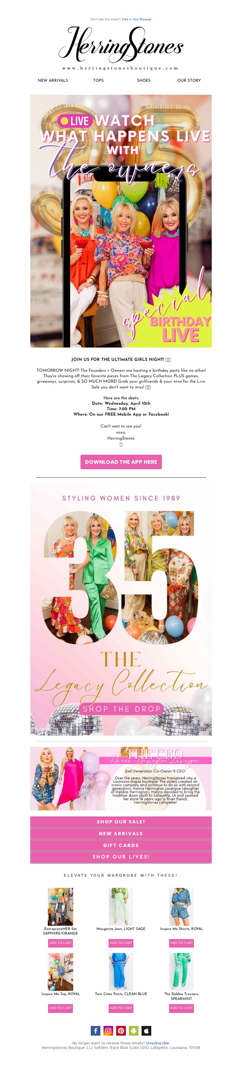The width and height of the screenshot is (242, 1065).
Task: Click the Android app icon
Action: [134, 1031]
